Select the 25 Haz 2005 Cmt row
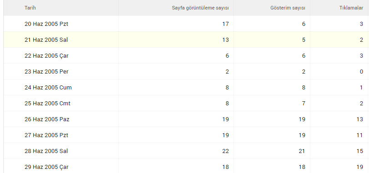The height and width of the screenshot is (173, 369). click(186, 103)
